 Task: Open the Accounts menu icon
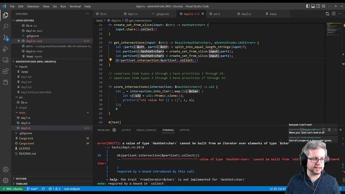click(5, 169)
